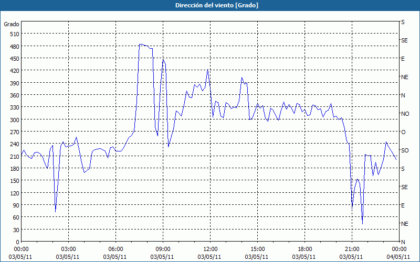
Task: Select the 'NO' compass direction label
Action: [405, 114]
